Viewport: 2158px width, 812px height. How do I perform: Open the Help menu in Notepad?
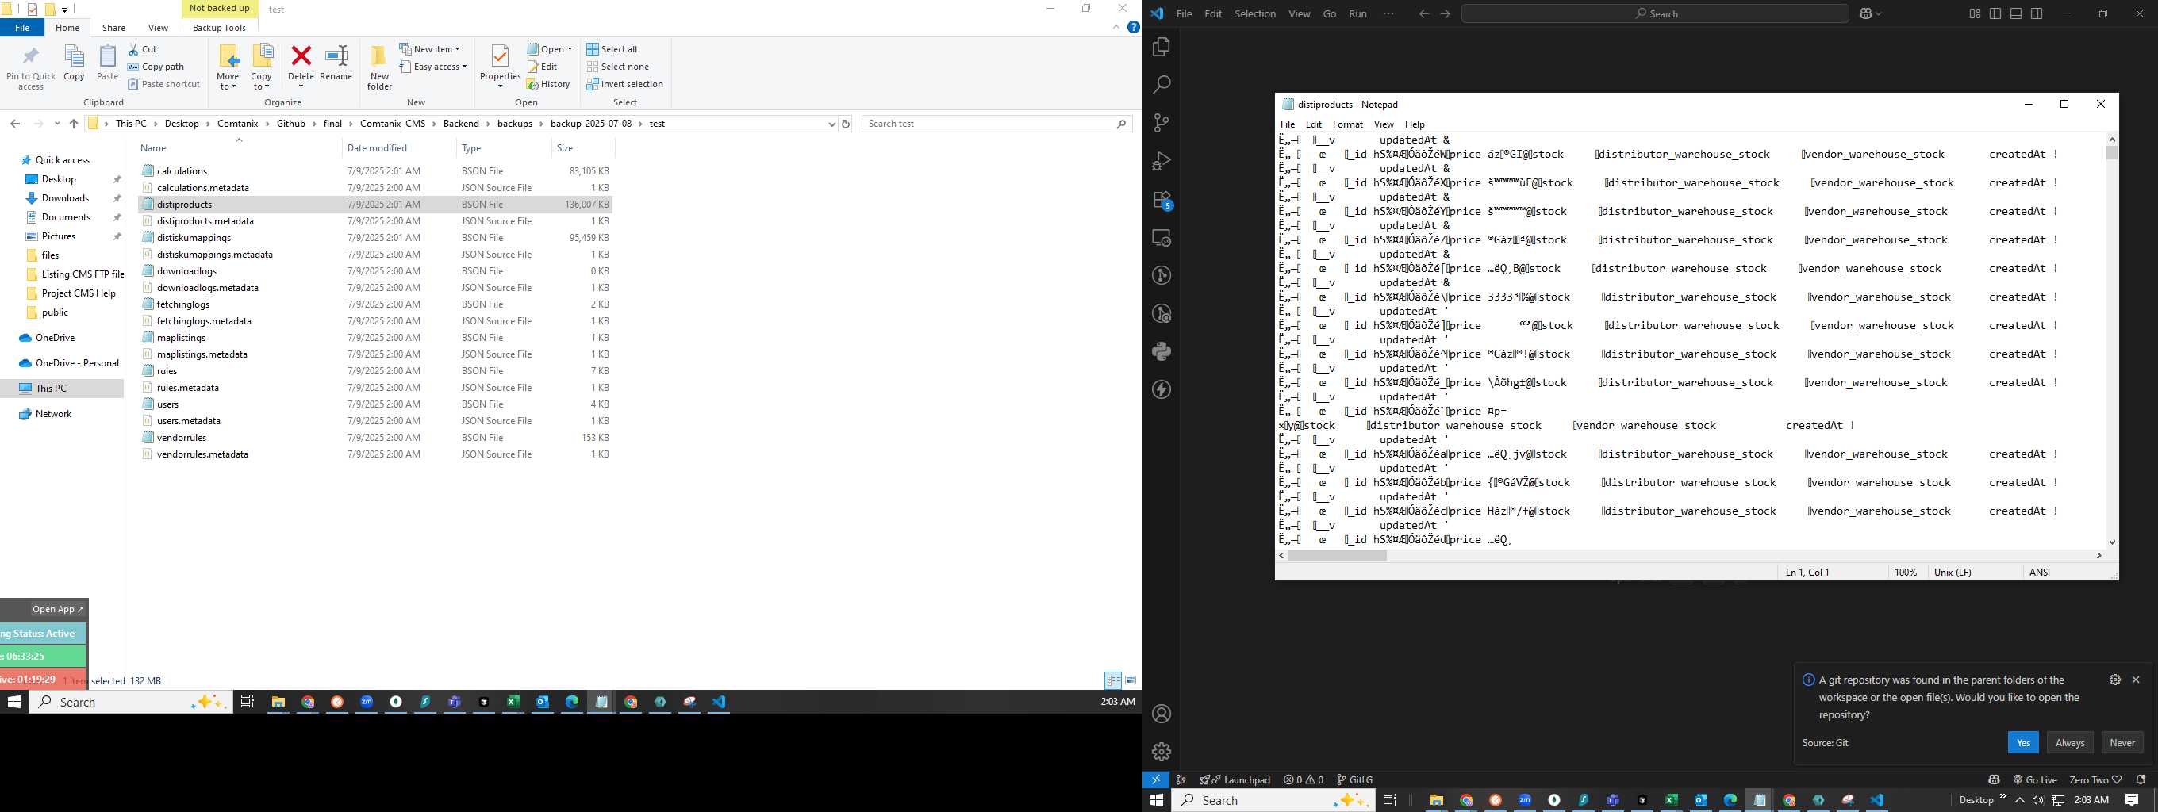coord(1415,124)
